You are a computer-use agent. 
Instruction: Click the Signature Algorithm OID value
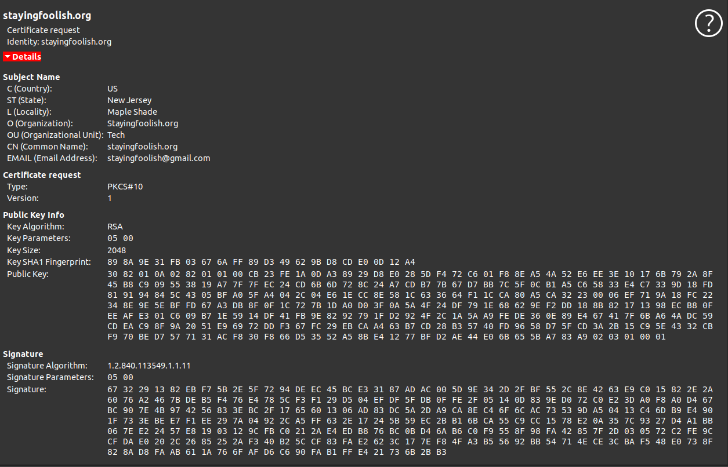(149, 366)
